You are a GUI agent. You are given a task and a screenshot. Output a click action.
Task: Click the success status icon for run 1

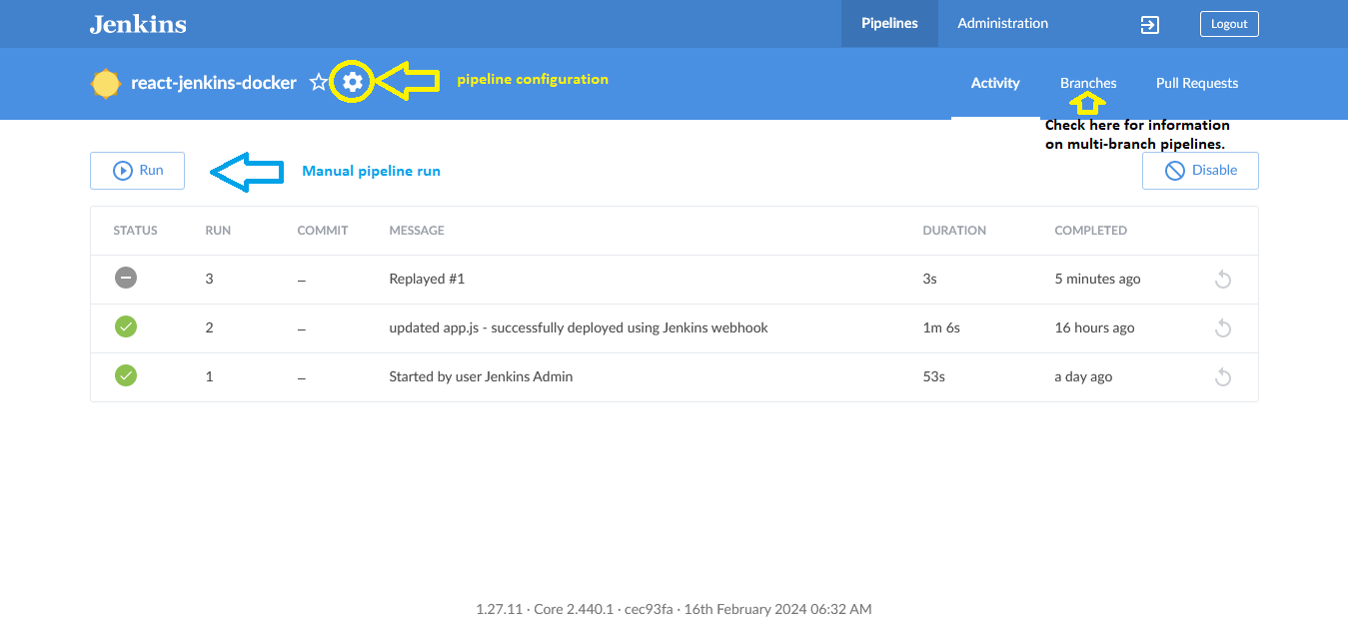click(126, 375)
